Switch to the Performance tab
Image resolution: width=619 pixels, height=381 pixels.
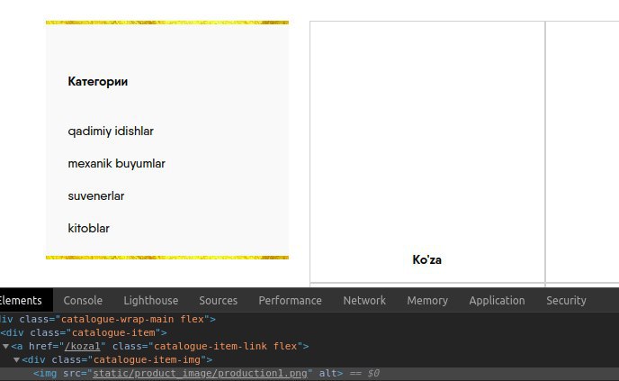click(x=290, y=300)
